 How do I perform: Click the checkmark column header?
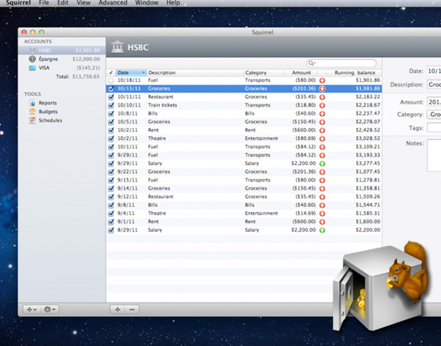click(111, 72)
